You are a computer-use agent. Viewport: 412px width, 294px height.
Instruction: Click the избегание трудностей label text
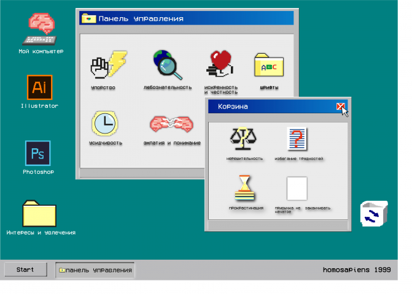[299, 159]
